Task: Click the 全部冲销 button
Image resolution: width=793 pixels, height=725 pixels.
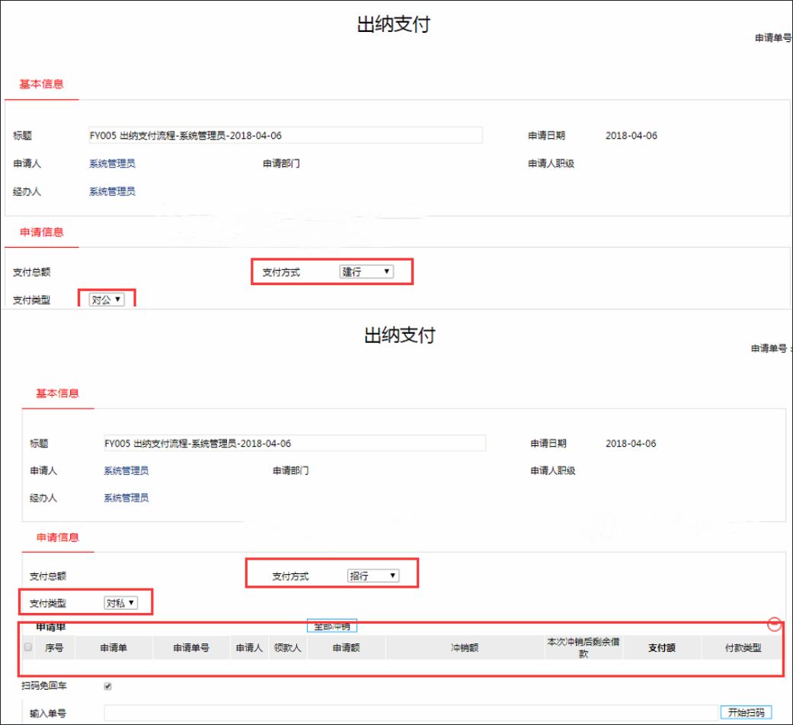Action: [x=332, y=626]
